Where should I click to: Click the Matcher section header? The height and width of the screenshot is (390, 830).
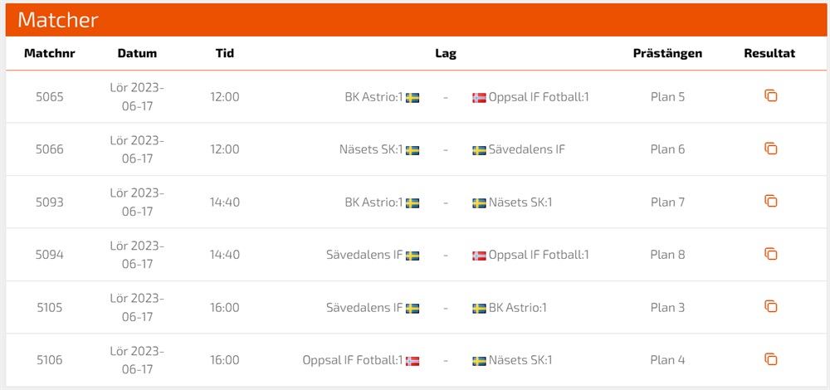[x=58, y=20]
